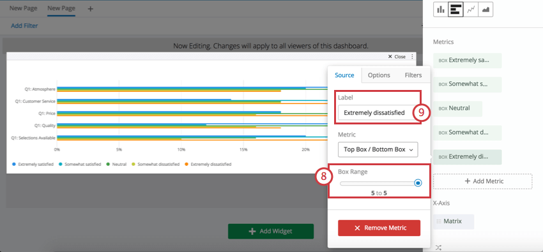
Task: Open the Matrix X-Axis field
Action: [454, 221]
